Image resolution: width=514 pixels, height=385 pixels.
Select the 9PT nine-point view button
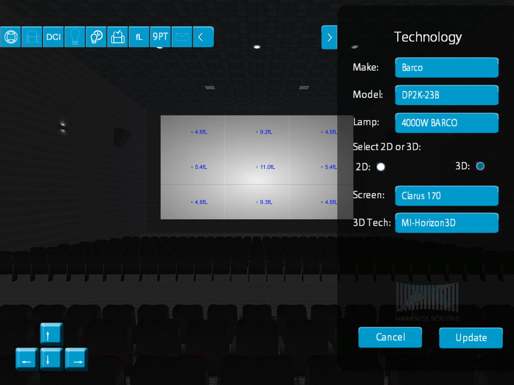click(160, 36)
